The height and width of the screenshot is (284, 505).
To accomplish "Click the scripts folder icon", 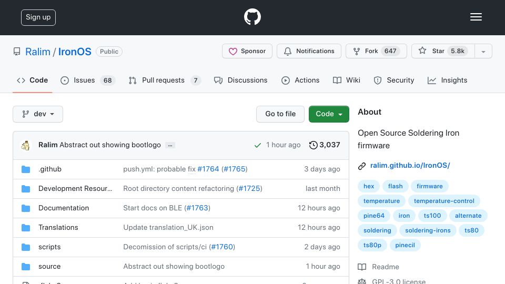I will pos(26,247).
